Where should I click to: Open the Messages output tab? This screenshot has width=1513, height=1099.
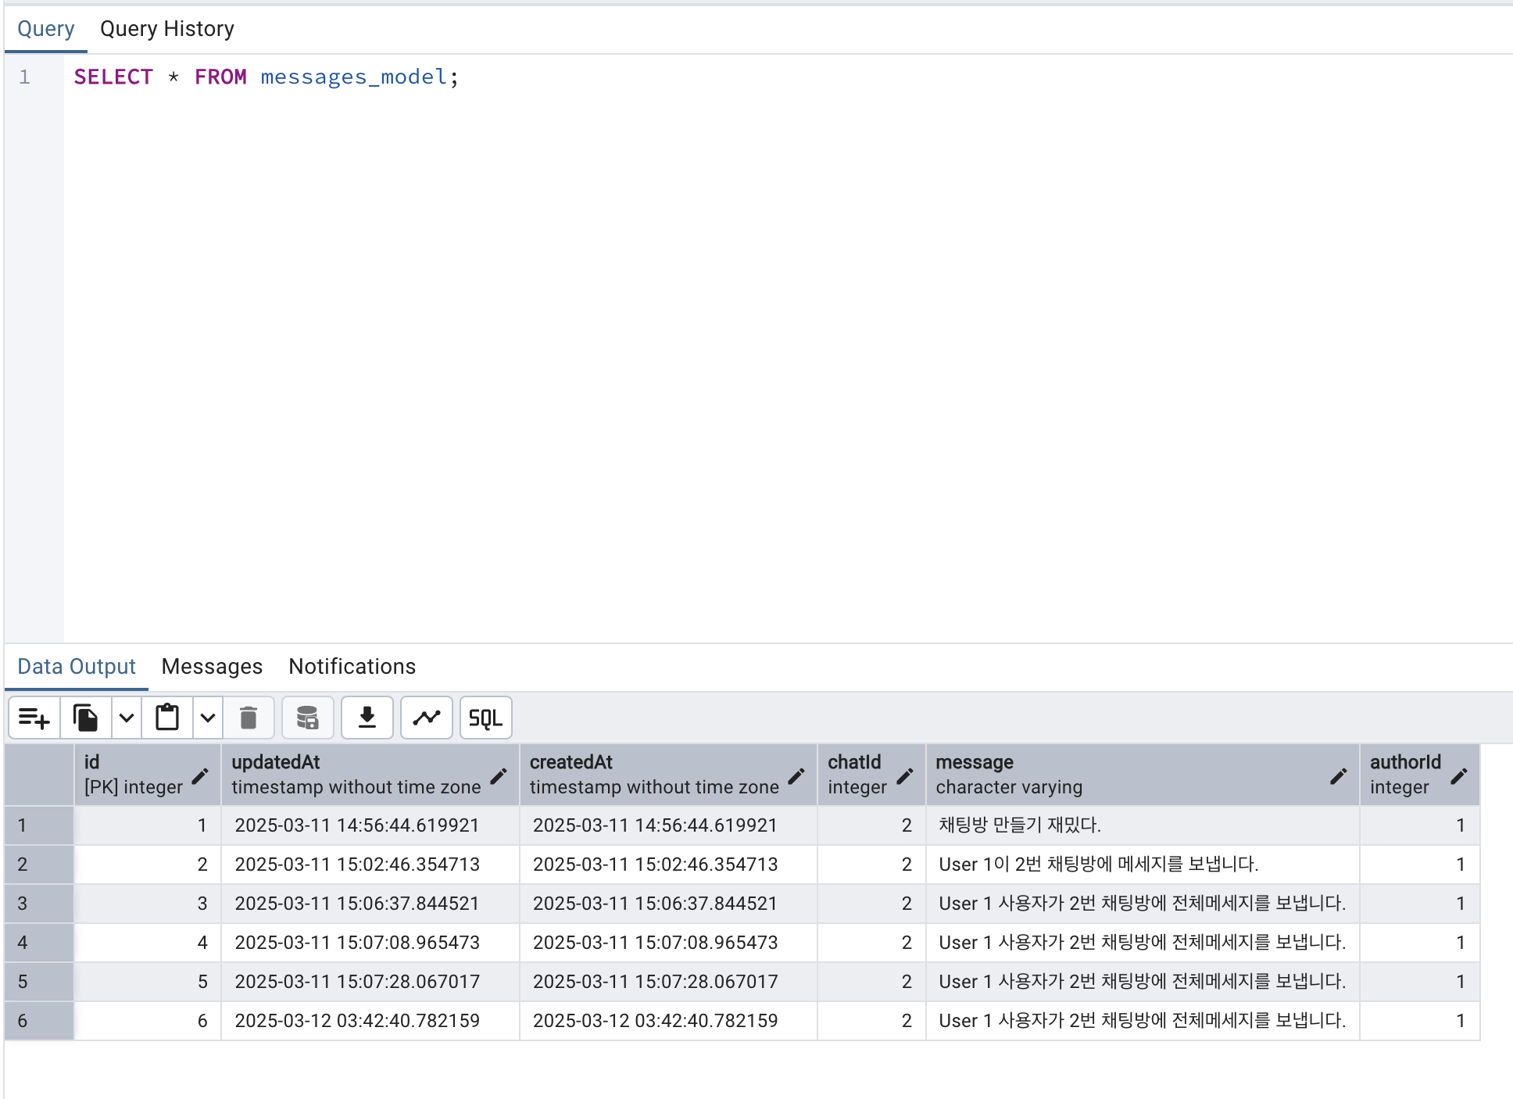[212, 667]
